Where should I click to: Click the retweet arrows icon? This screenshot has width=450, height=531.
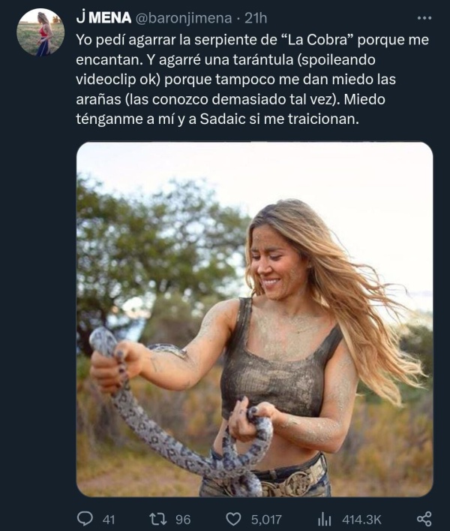[158, 519]
